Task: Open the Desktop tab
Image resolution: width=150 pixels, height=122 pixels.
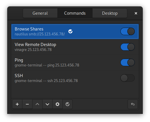Action: click(110, 13)
